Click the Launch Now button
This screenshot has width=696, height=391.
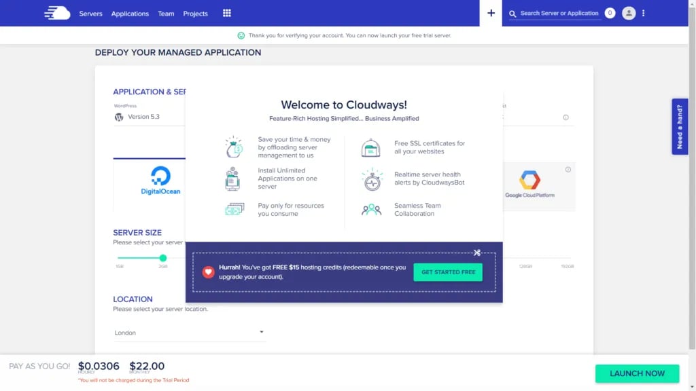[637, 373]
